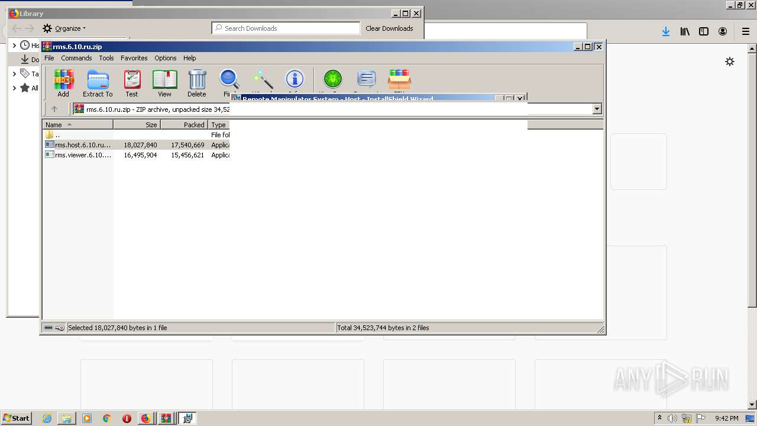Screen dimensions: 757x426
Task: Open the View book icon
Action: point(164,83)
